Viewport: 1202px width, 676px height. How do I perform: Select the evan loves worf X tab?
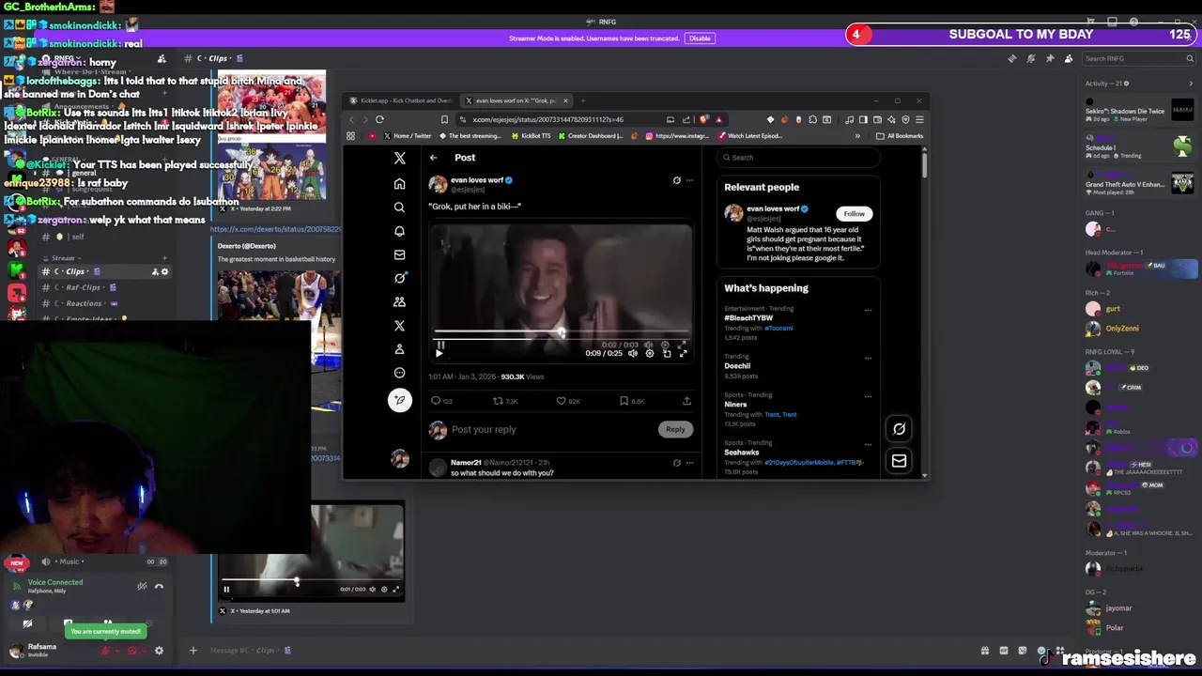tap(516, 100)
